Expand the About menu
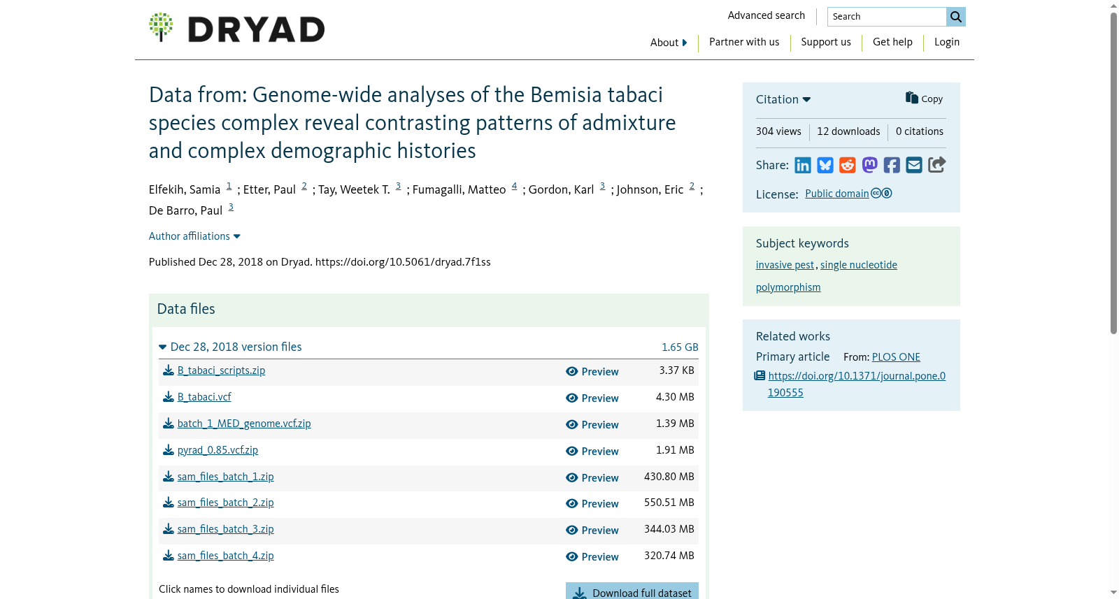1119x599 pixels. [x=669, y=43]
